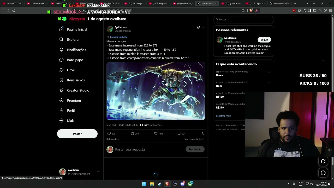
Task: Open Steam from the taskbar
Action: pyautogui.click(x=159, y=184)
